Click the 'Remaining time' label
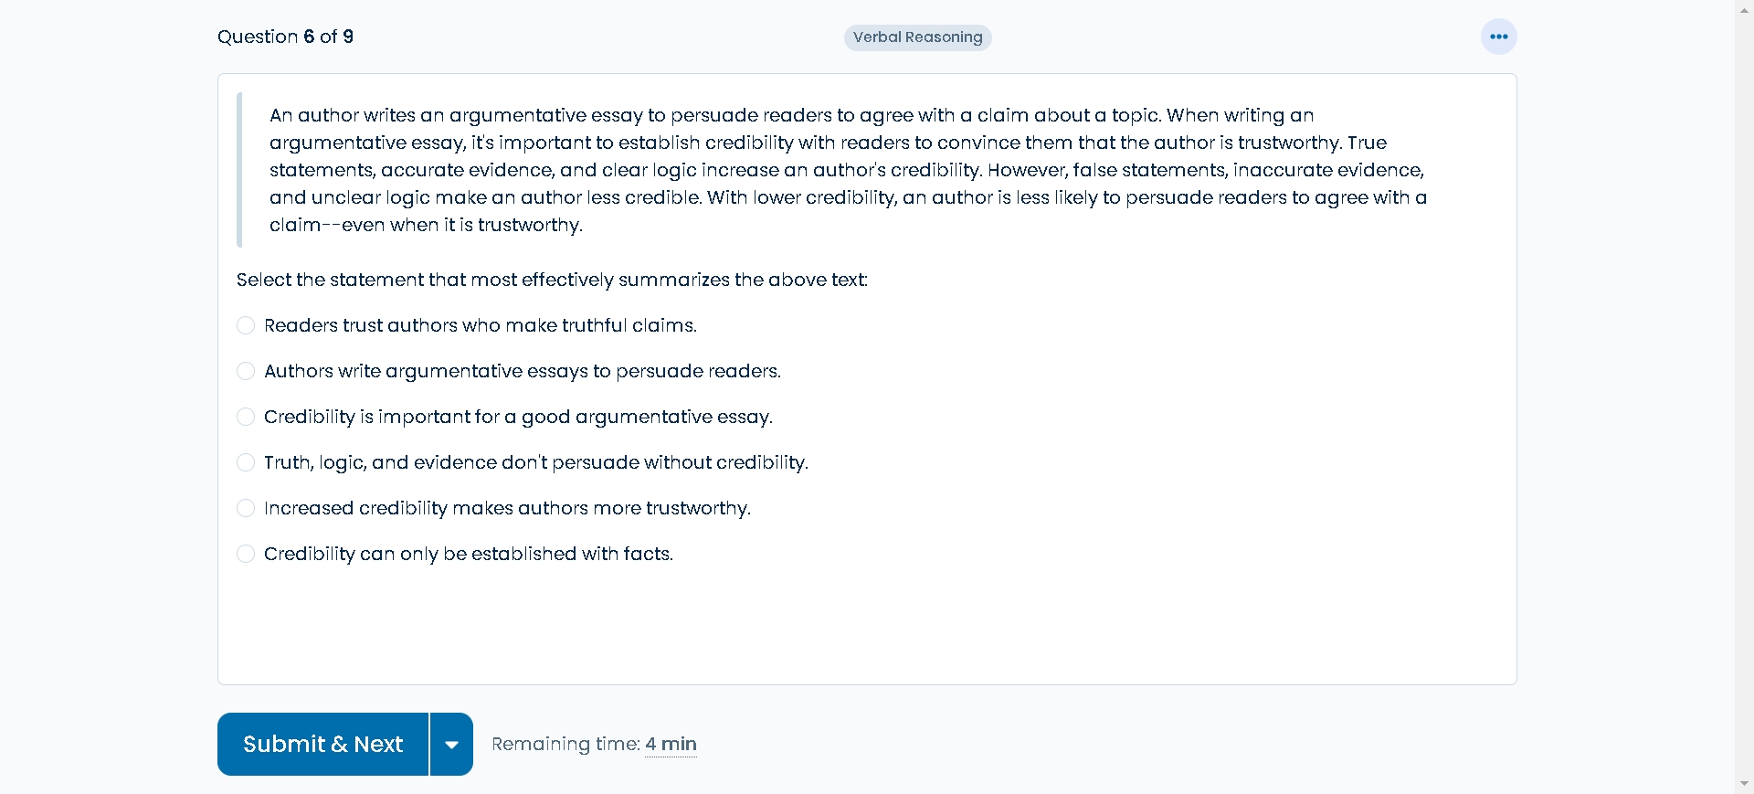1754x794 pixels. coord(565,744)
